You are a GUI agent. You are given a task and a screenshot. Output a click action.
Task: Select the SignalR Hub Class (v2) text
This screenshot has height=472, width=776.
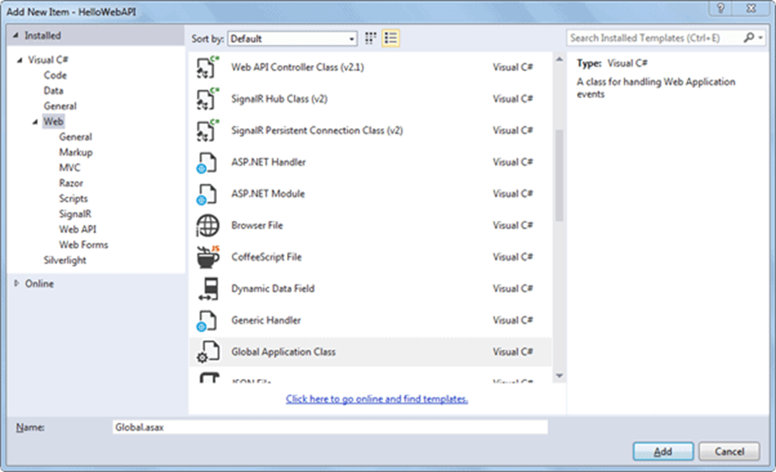[279, 99]
